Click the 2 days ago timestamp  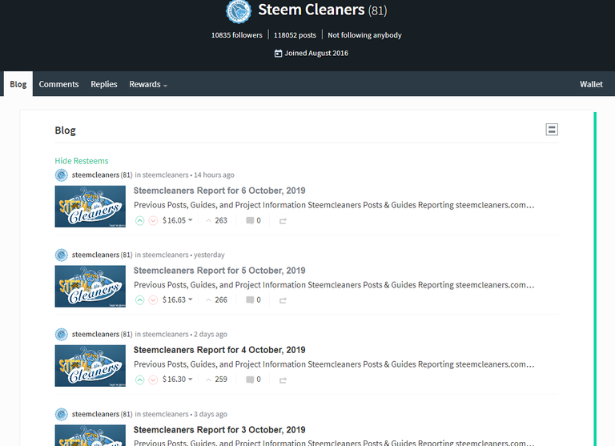(211, 335)
